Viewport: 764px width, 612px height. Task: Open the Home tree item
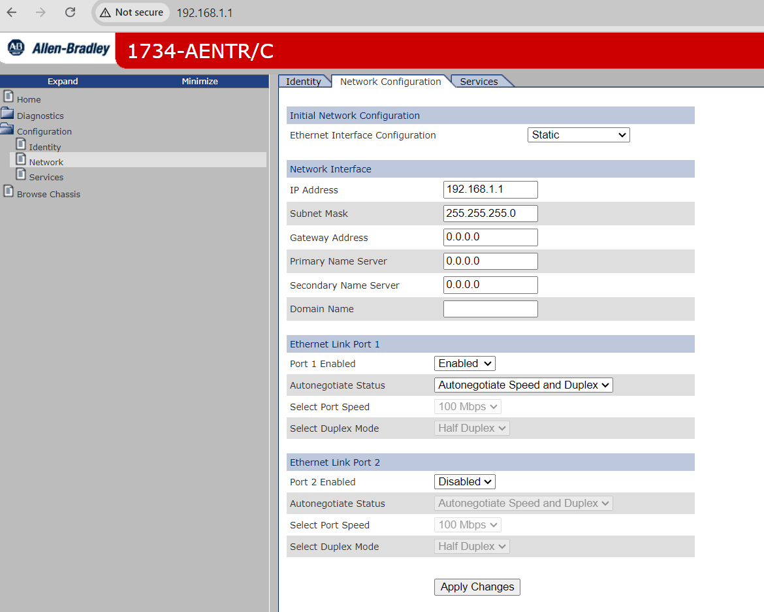(29, 99)
